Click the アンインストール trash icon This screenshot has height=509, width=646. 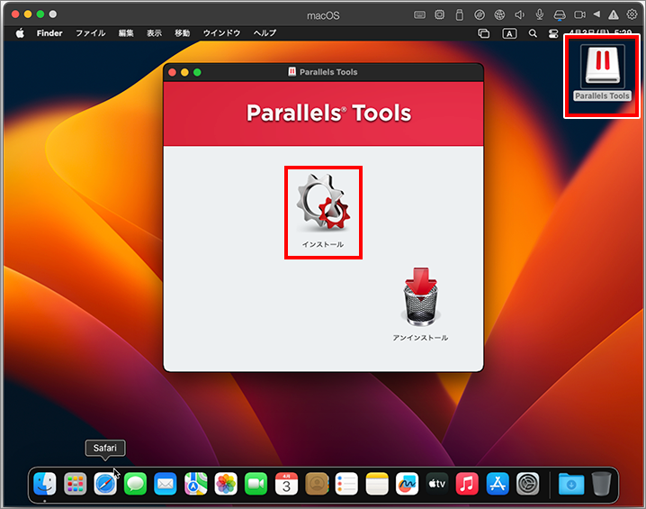(x=420, y=297)
